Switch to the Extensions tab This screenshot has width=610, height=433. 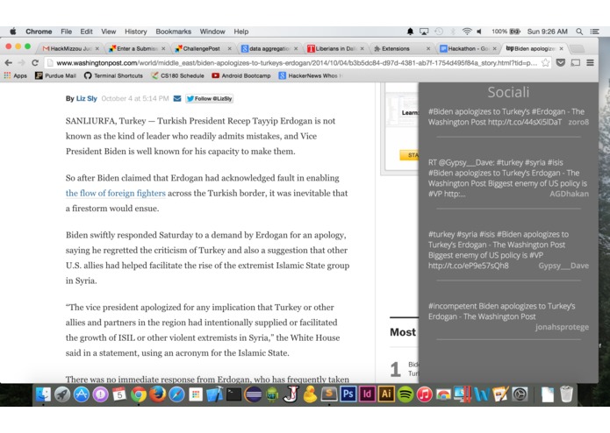(x=401, y=48)
